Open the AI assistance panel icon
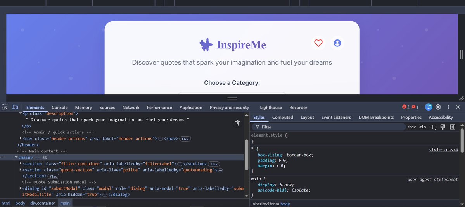 (x=428, y=107)
